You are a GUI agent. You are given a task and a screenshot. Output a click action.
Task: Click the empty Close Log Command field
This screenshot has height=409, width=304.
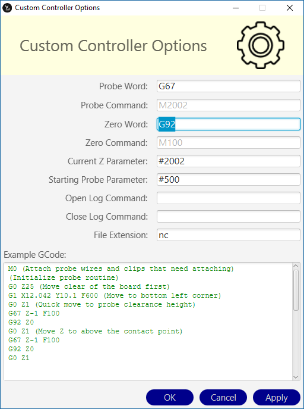[x=229, y=217]
